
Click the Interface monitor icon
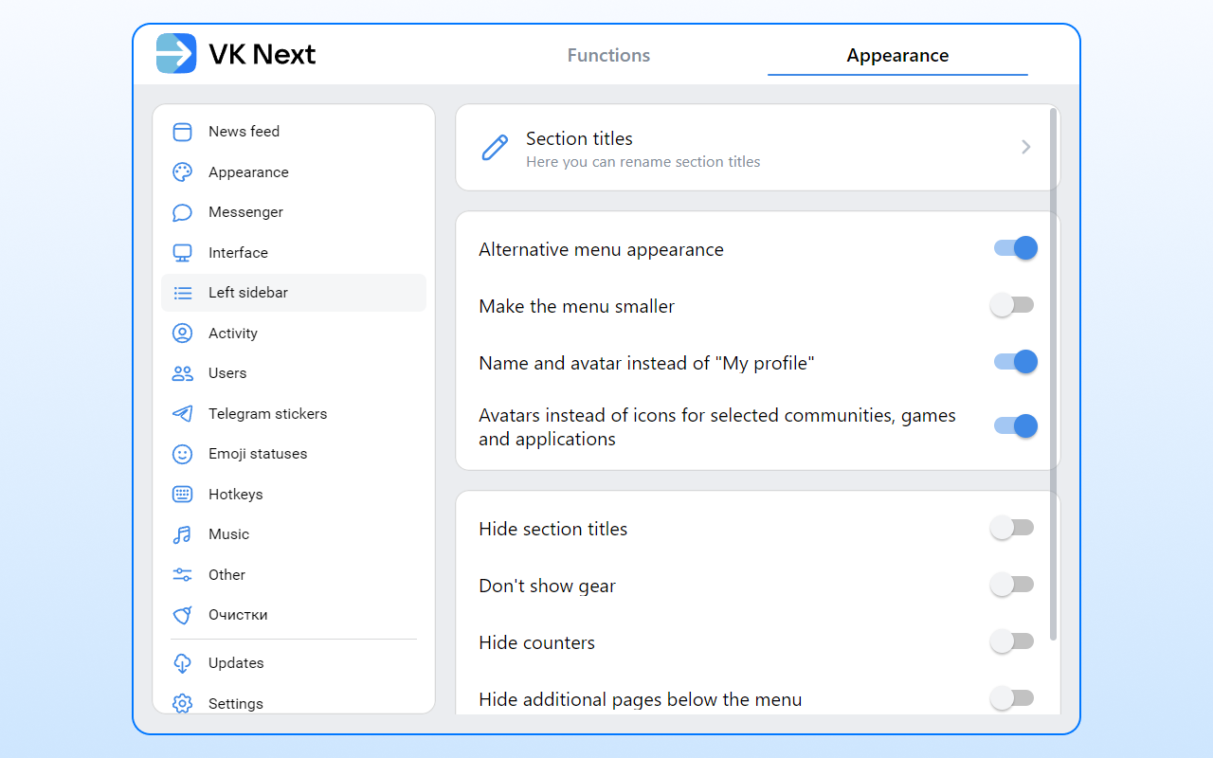coord(182,252)
